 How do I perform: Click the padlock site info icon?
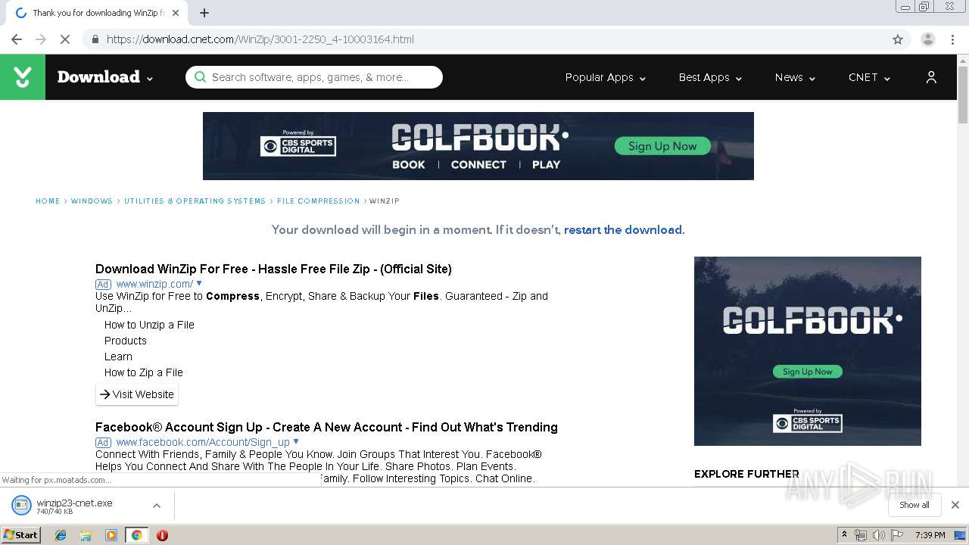pyautogui.click(x=95, y=39)
